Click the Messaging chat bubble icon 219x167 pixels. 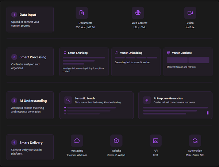pyautogui.click(x=77, y=141)
